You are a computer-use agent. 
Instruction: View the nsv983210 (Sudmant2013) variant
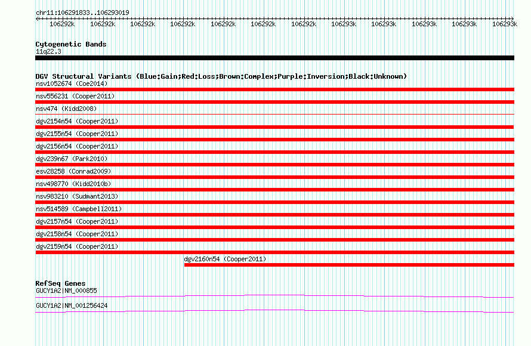(274, 202)
